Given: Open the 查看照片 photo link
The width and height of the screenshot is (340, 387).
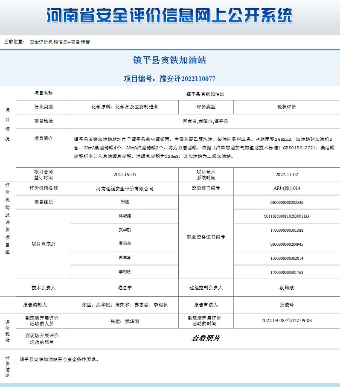Looking at the screenshot, I should point(206,338).
